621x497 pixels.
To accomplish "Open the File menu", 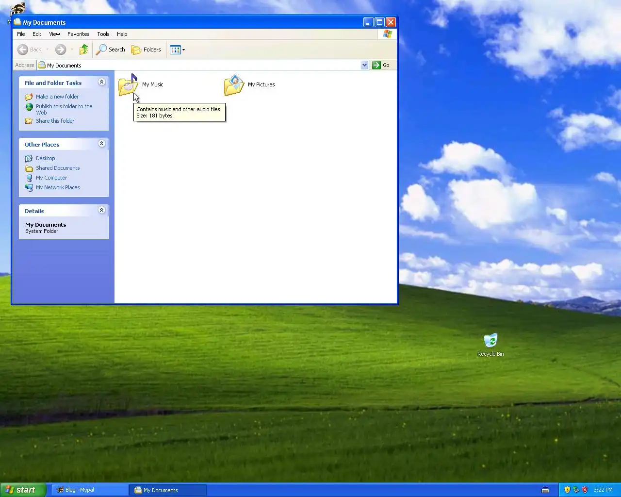I will (21, 34).
